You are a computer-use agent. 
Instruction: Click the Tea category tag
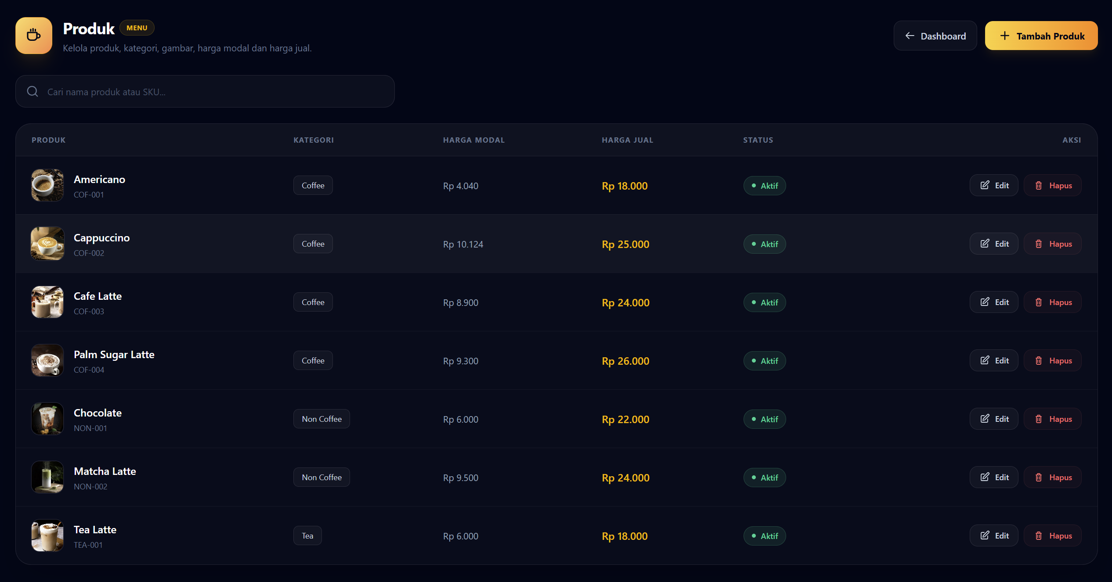point(307,536)
